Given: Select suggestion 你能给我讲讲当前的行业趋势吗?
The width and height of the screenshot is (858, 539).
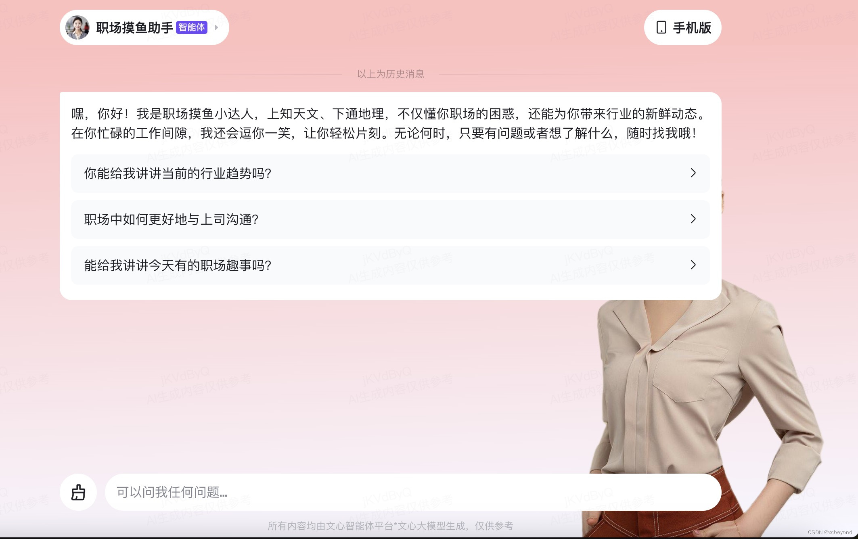Looking at the screenshot, I should pos(178,173).
